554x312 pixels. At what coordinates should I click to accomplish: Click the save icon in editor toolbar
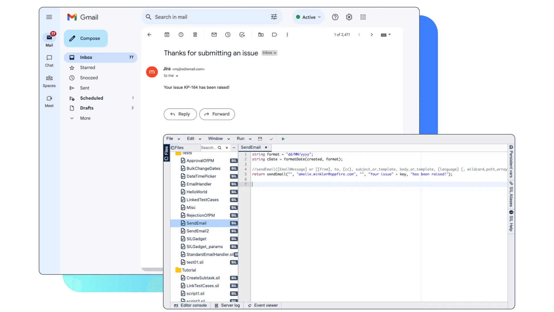click(x=260, y=139)
